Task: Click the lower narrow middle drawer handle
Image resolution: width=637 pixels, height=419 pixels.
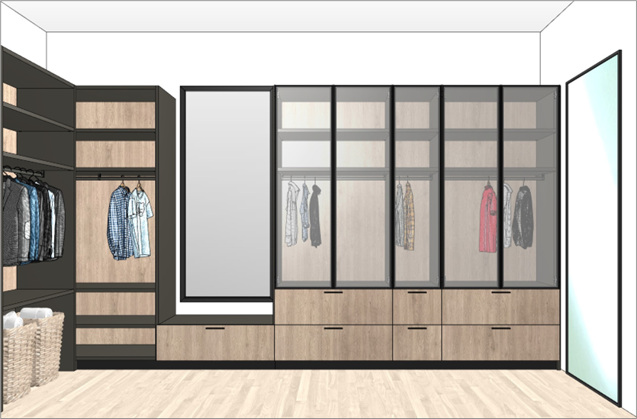Action: pos(417,328)
